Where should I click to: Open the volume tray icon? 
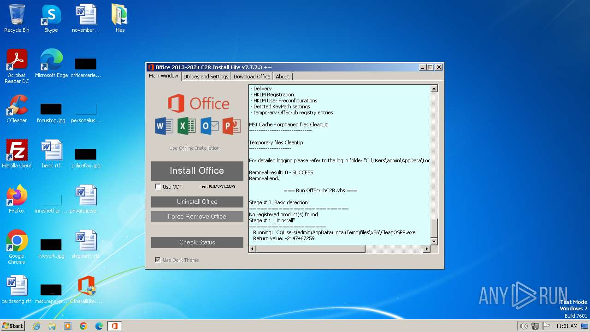[x=524, y=326]
